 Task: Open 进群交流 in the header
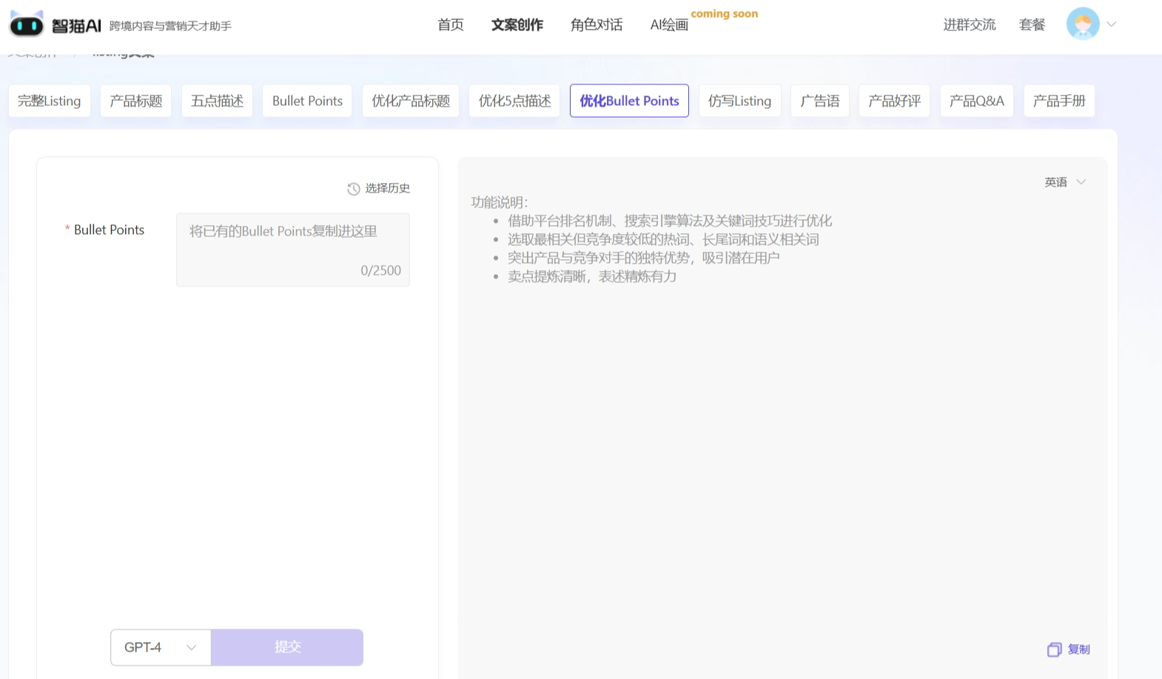click(x=970, y=24)
